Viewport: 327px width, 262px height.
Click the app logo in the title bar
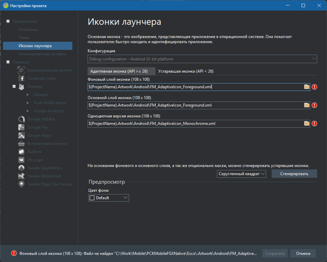pyautogui.click(x=6, y=6)
